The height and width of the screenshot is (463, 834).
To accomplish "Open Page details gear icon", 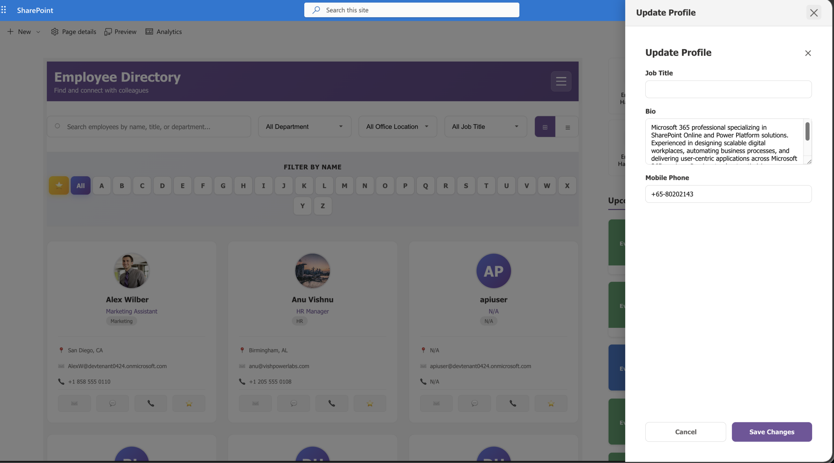I will click(x=55, y=32).
